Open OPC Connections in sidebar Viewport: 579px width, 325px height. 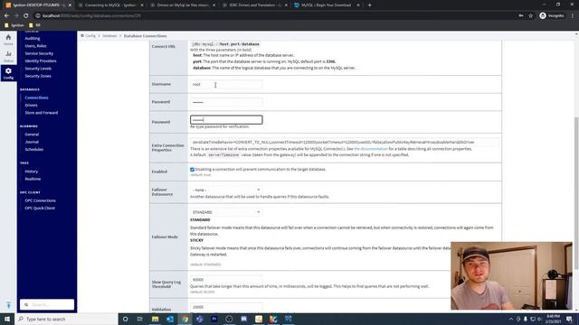pyautogui.click(x=40, y=200)
